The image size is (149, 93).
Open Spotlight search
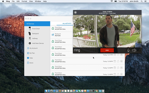click(142, 1)
